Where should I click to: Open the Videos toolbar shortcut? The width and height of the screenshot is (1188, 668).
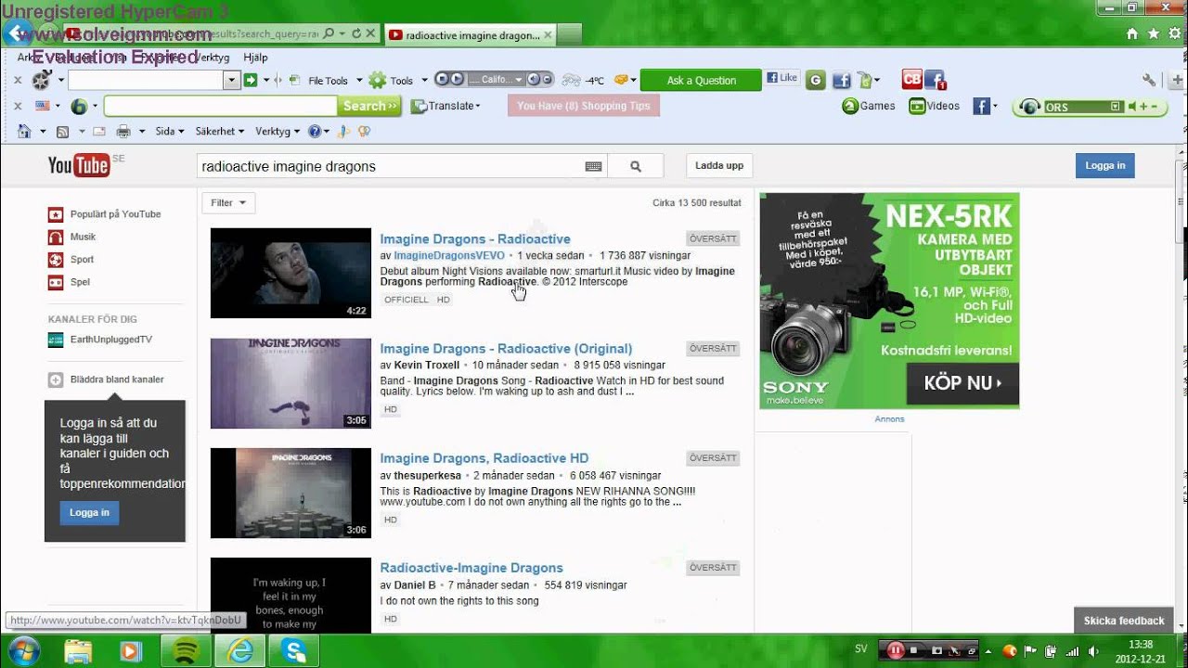pyautogui.click(x=935, y=106)
